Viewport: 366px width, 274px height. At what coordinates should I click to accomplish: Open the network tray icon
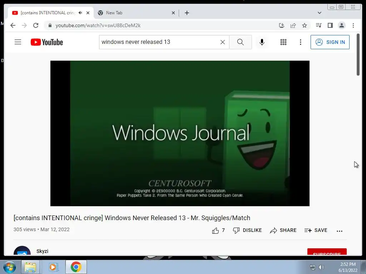point(312,267)
